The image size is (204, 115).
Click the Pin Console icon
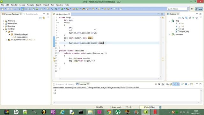coord(182,84)
